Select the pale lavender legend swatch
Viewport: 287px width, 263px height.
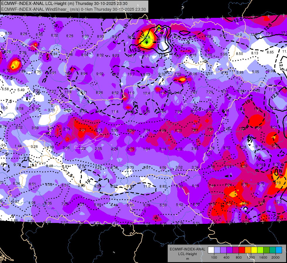(217, 250)
